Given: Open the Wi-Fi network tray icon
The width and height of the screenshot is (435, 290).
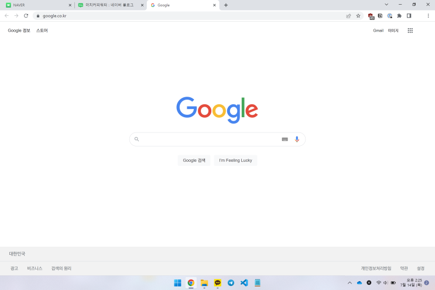Looking at the screenshot, I should (378, 283).
